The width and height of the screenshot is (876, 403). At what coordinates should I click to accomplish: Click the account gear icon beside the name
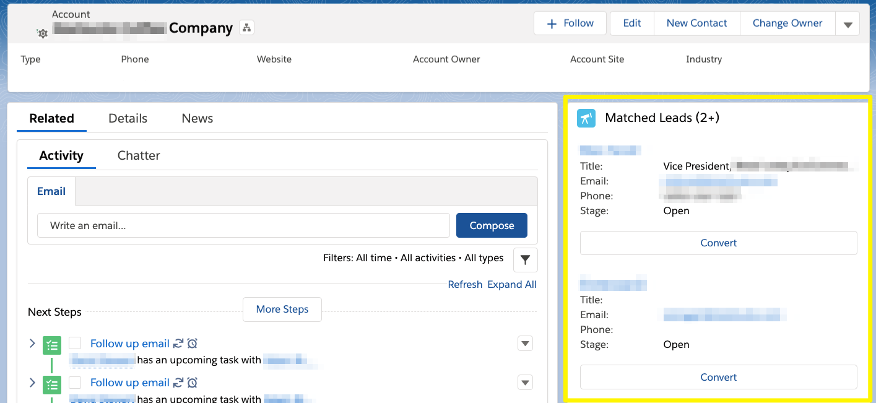click(42, 33)
